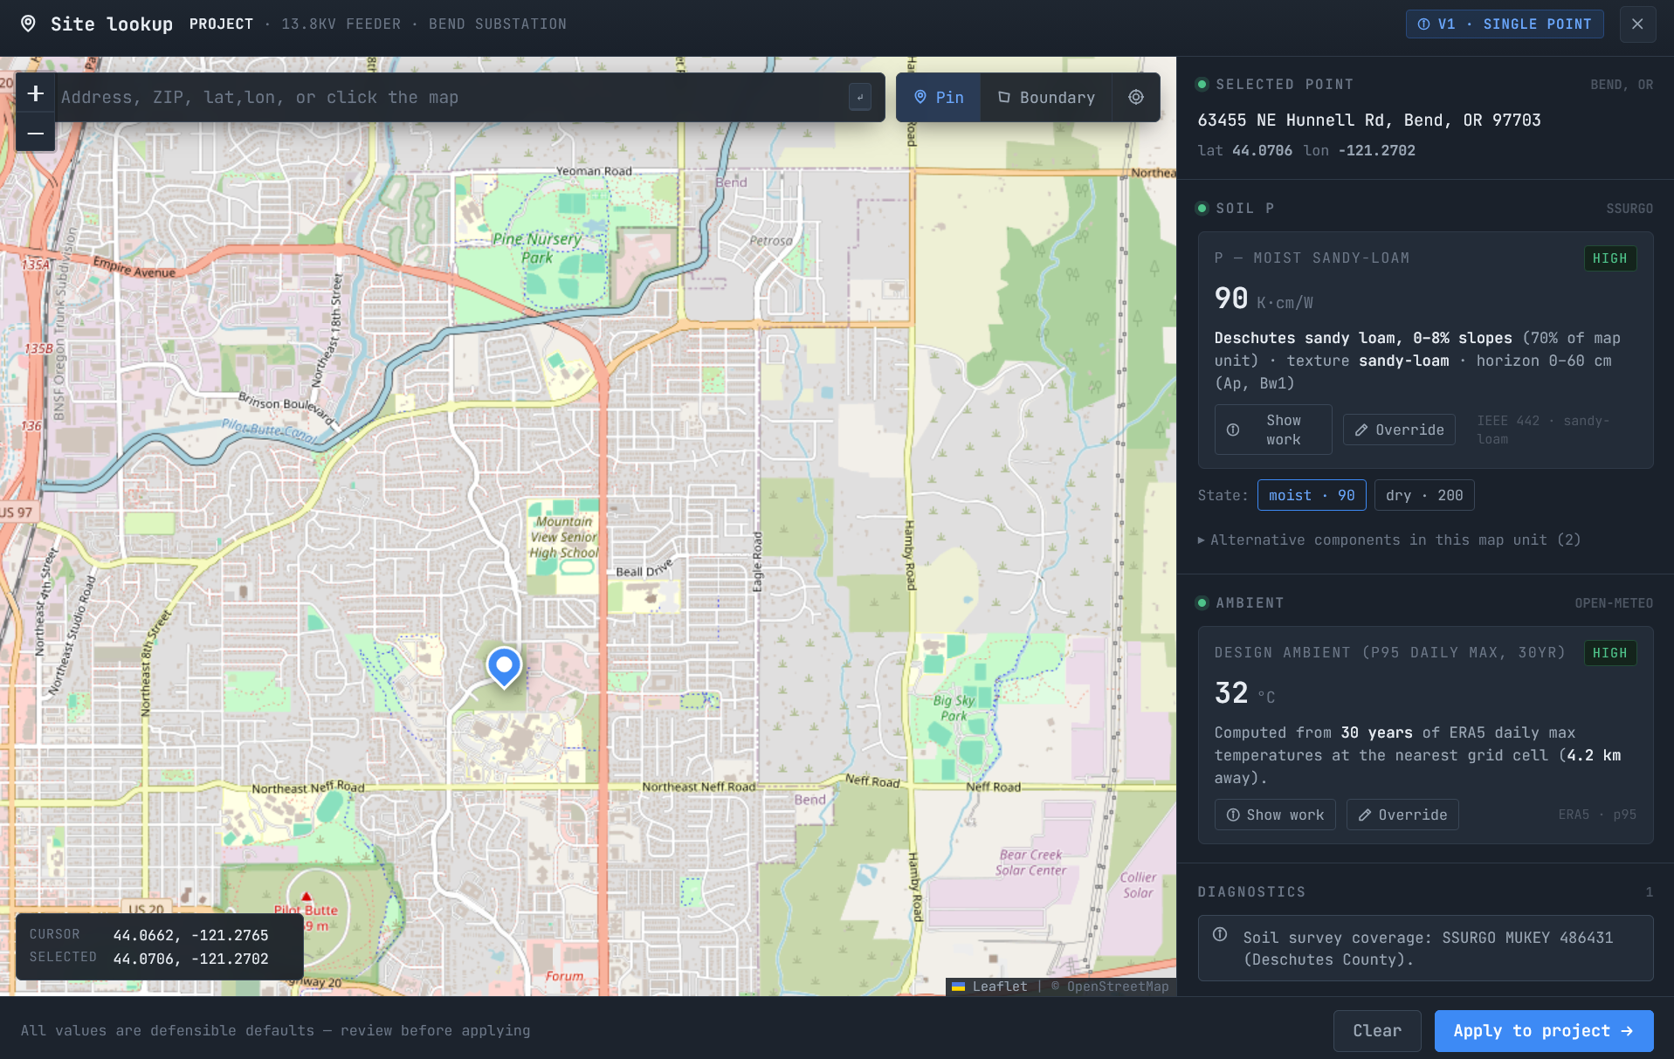This screenshot has height=1059, width=1674.
Task: Select the moist · 90 soil state
Action: pos(1312,495)
